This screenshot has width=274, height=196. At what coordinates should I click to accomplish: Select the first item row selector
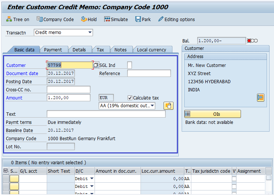tap(6, 179)
